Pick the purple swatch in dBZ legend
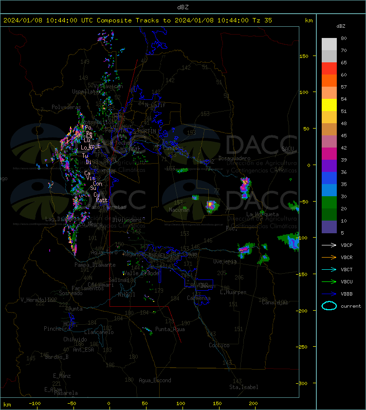This screenshot has width=366, height=410. pos(329,166)
